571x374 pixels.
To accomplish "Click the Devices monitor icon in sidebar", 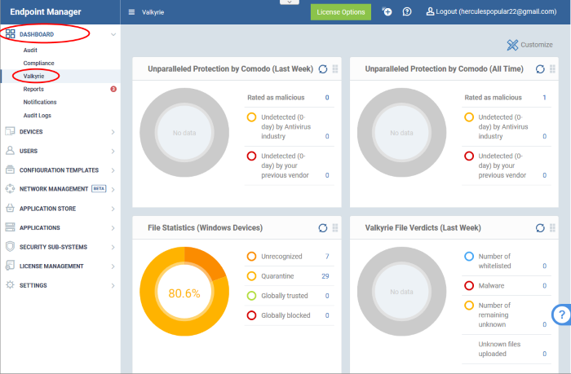I will click(10, 131).
